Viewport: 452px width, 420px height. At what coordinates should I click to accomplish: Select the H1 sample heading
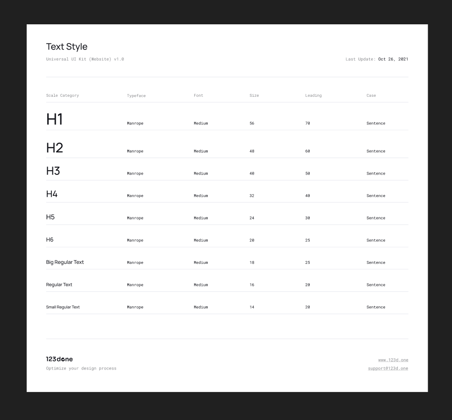click(x=54, y=119)
